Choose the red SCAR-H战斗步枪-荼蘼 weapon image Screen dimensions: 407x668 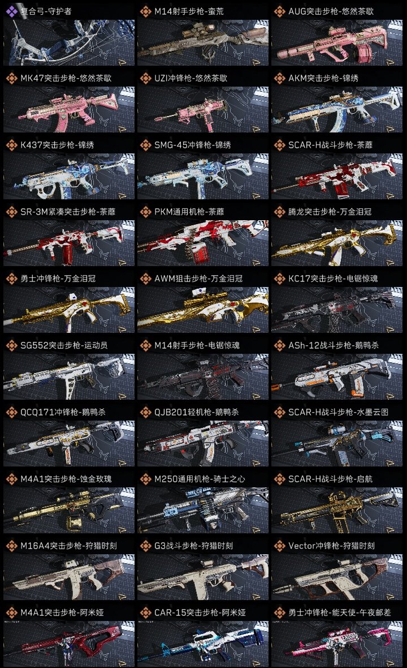[337, 177]
